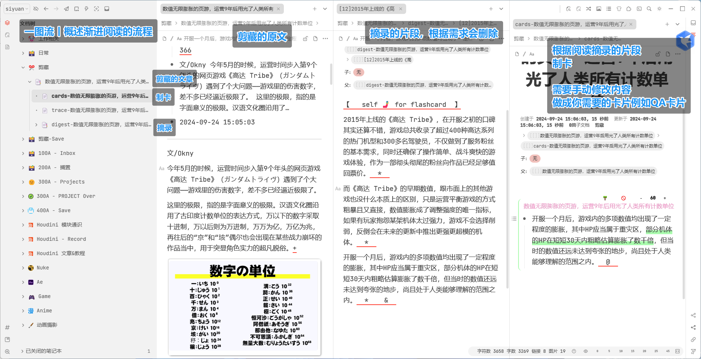The width and height of the screenshot is (701, 359).
Task: Add a new tab in the middle editor pane
Action: [491, 9]
